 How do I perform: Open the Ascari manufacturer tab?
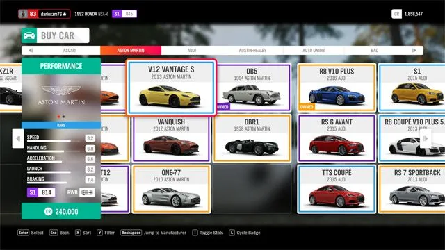point(70,51)
